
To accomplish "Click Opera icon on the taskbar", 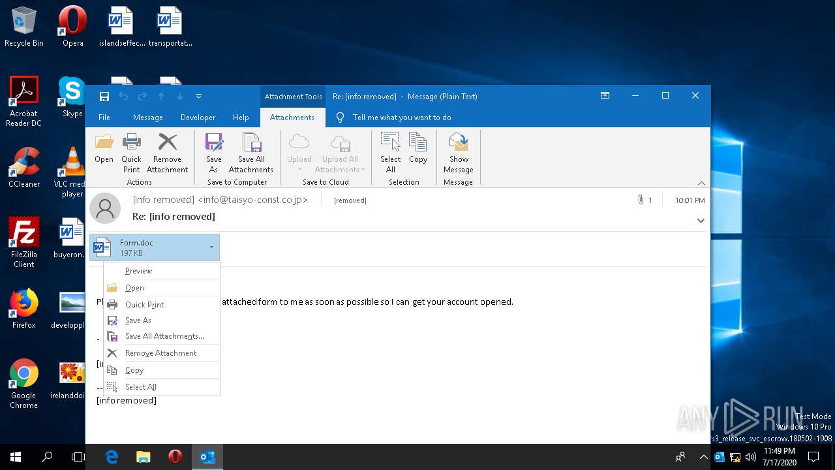I will pos(175,457).
